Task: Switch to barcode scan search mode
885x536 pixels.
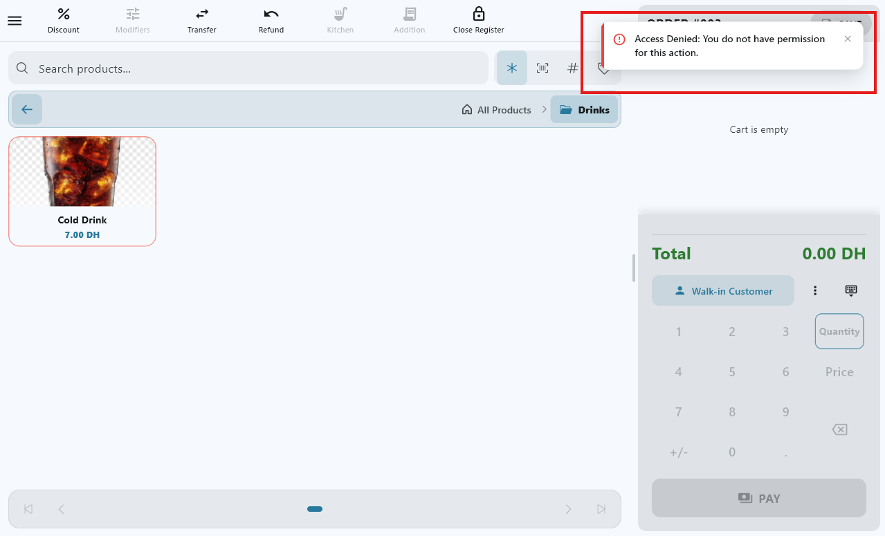Action: (x=542, y=68)
